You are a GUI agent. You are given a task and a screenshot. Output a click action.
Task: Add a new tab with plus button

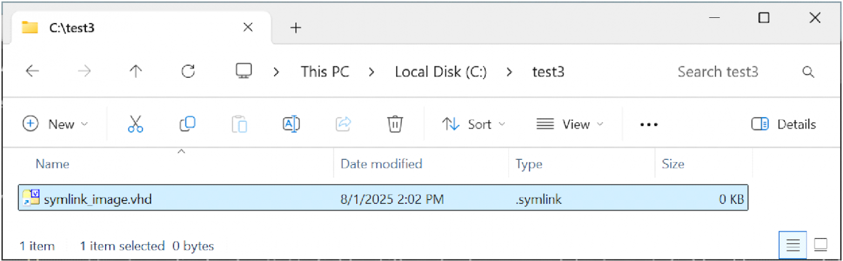(296, 28)
